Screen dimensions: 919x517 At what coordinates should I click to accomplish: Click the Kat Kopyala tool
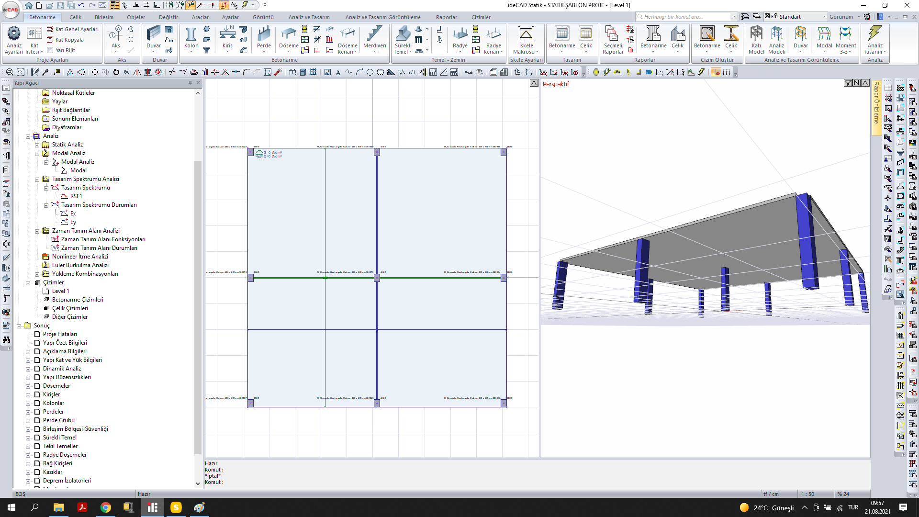tap(66, 40)
